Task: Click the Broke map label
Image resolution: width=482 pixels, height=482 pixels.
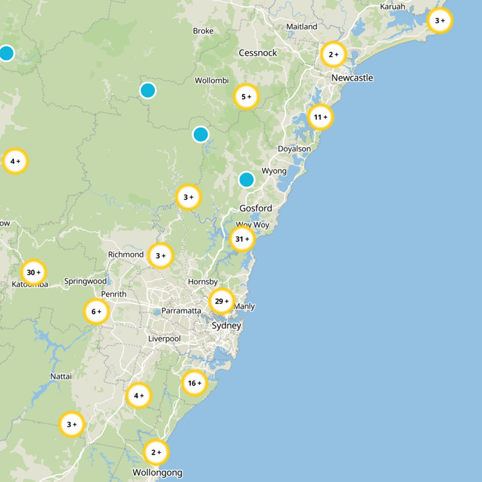Action: 203,31
